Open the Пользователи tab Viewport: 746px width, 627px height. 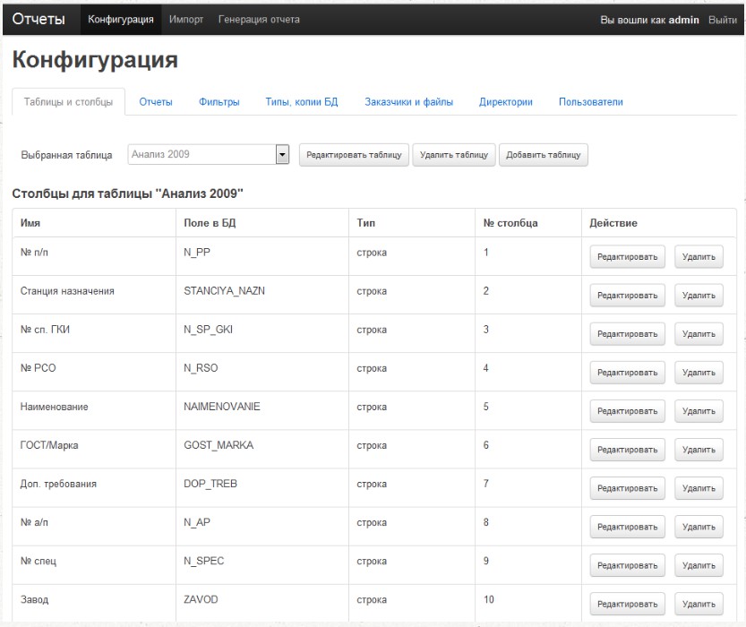[590, 102]
